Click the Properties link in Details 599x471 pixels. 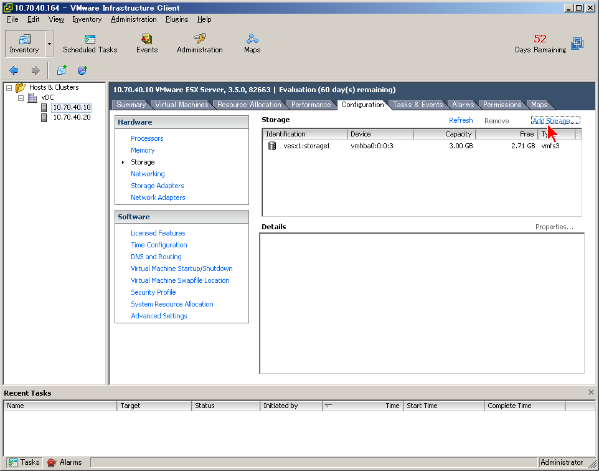point(554,227)
